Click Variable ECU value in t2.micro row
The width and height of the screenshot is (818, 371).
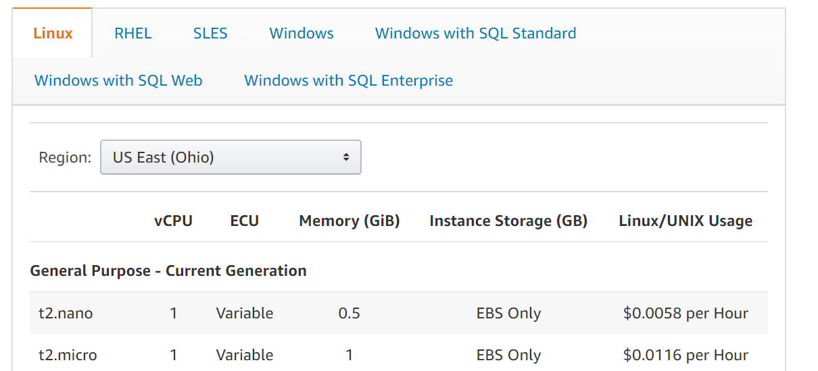(x=245, y=355)
